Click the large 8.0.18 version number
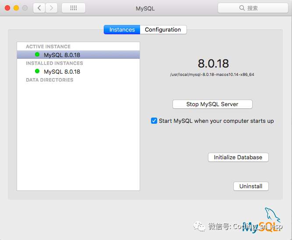Screen dimensions: 292x240 click(x=213, y=64)
